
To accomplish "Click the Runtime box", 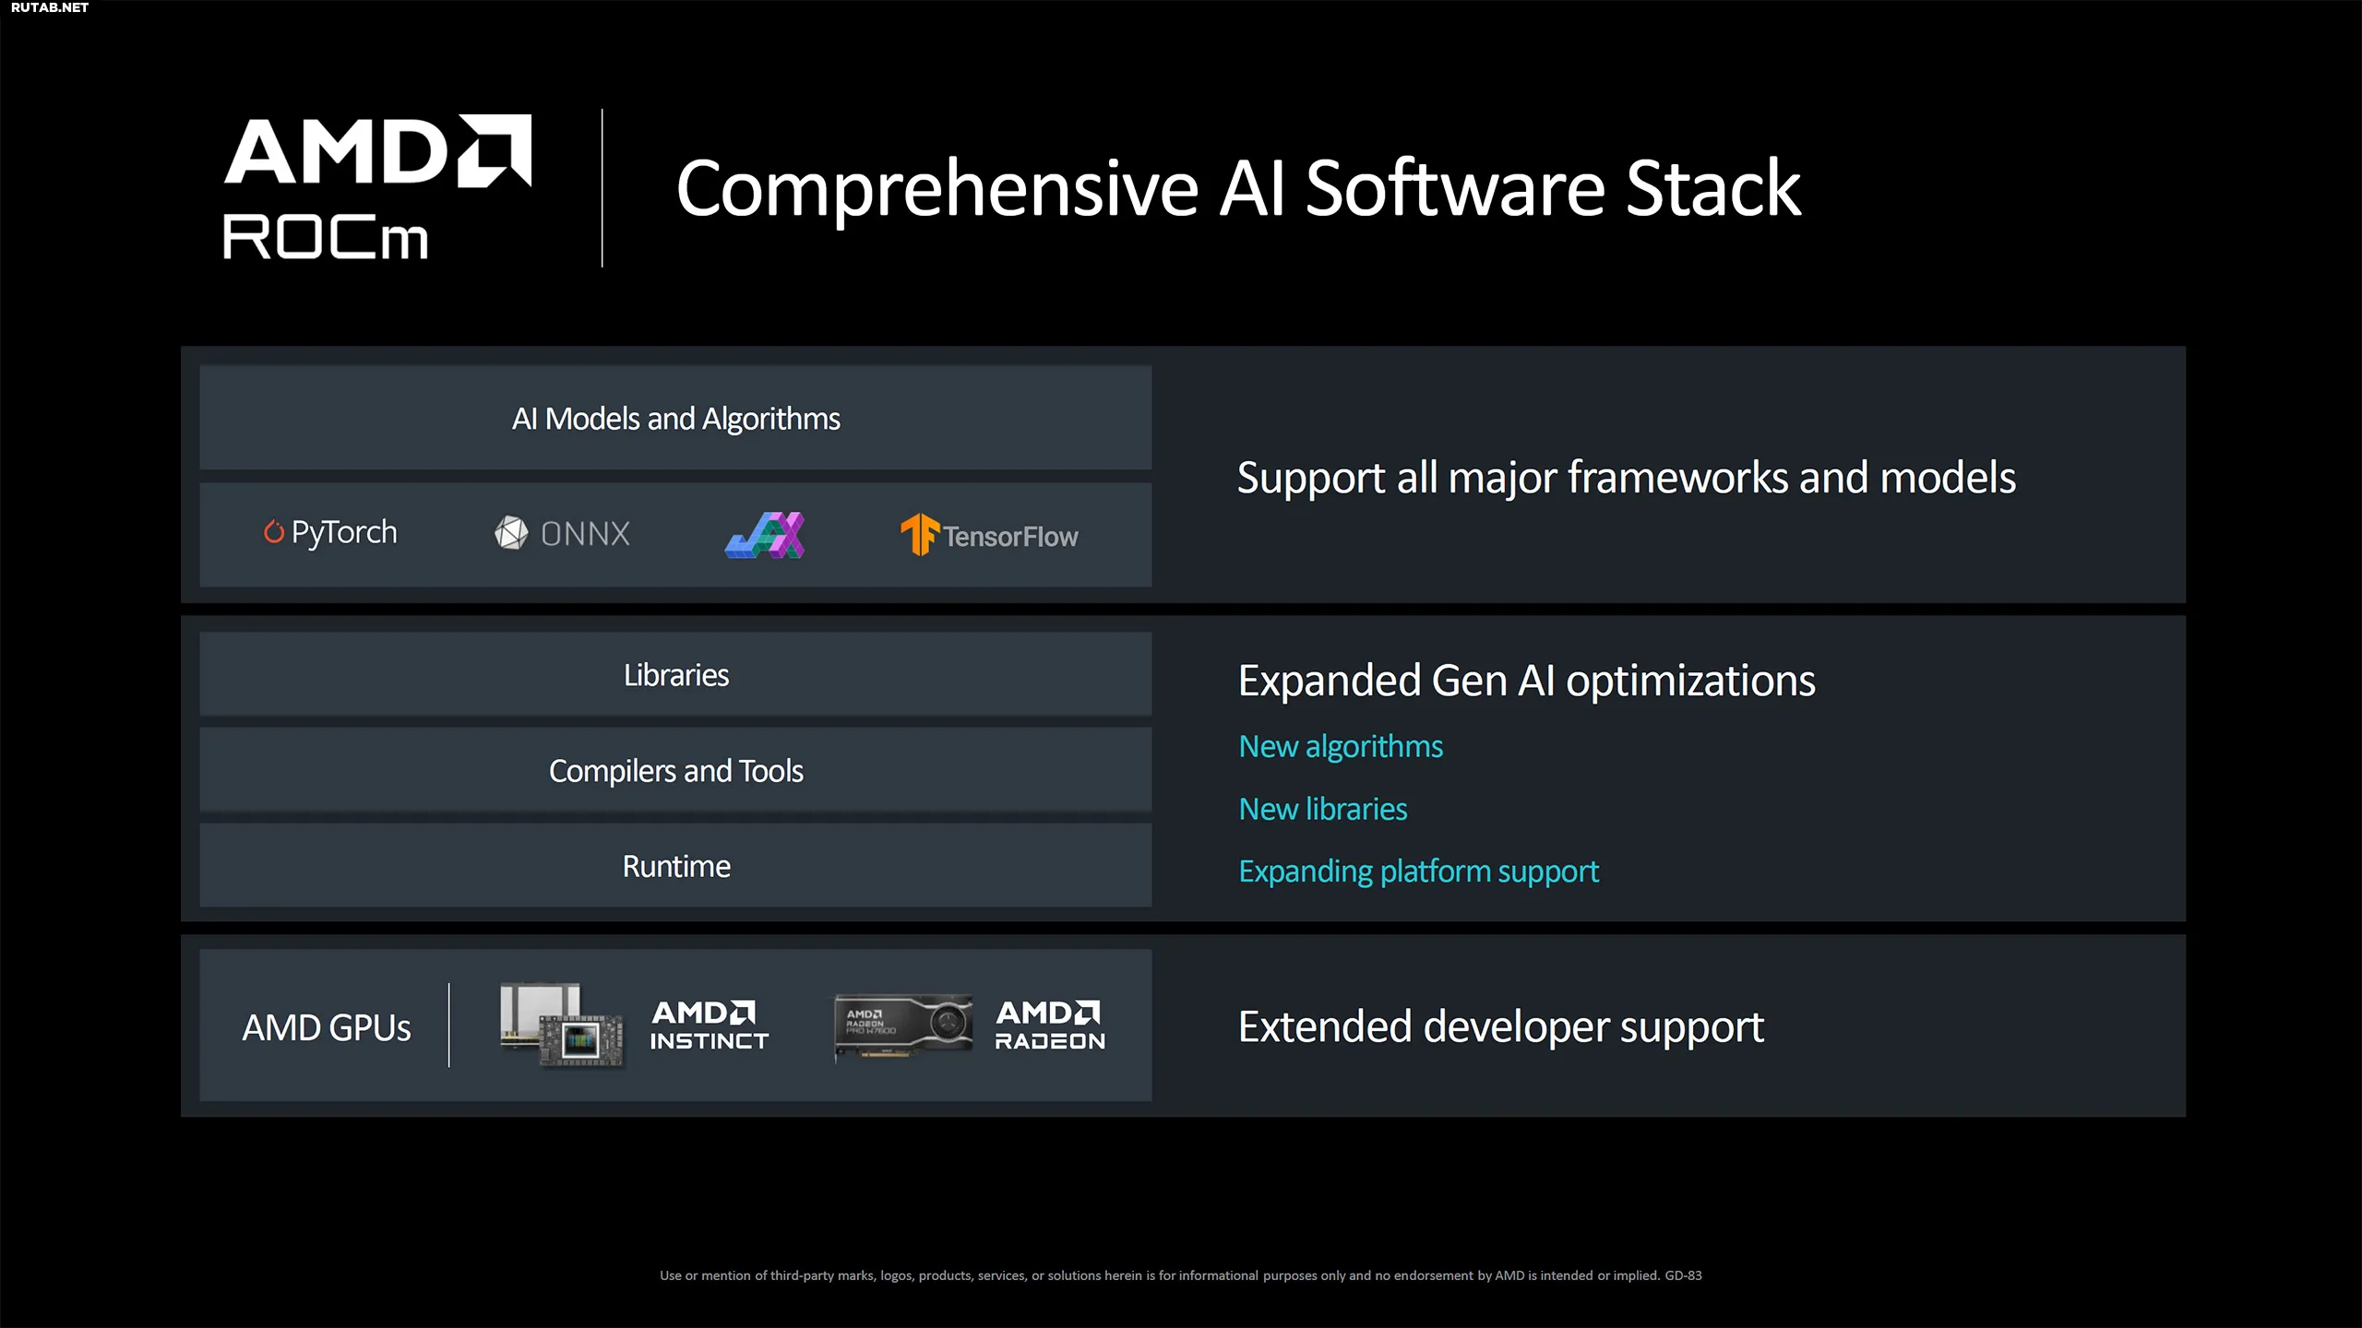I will (675, 866).
